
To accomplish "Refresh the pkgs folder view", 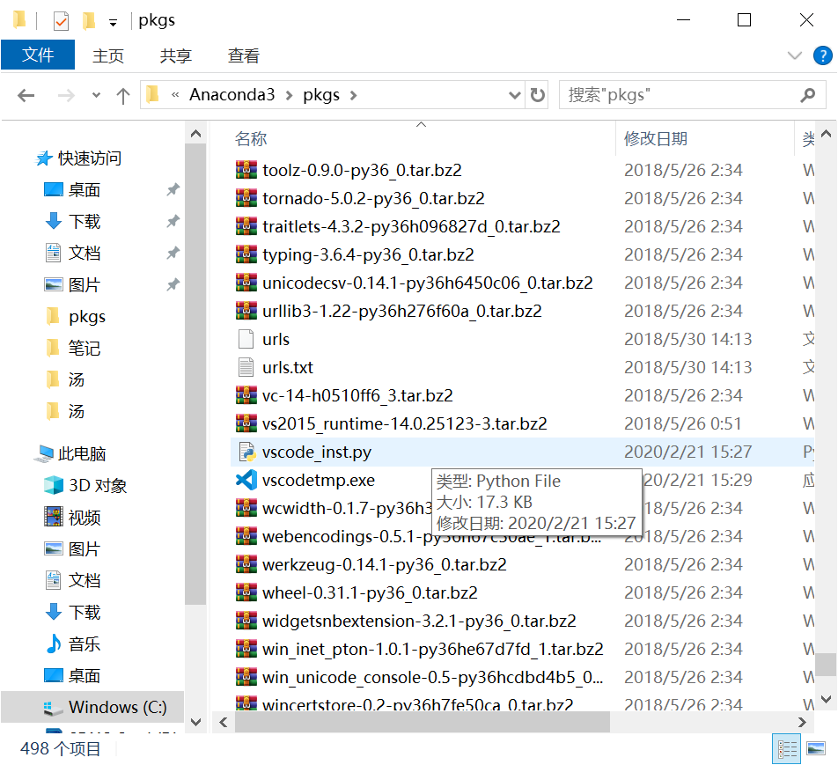I will (537, 95).
